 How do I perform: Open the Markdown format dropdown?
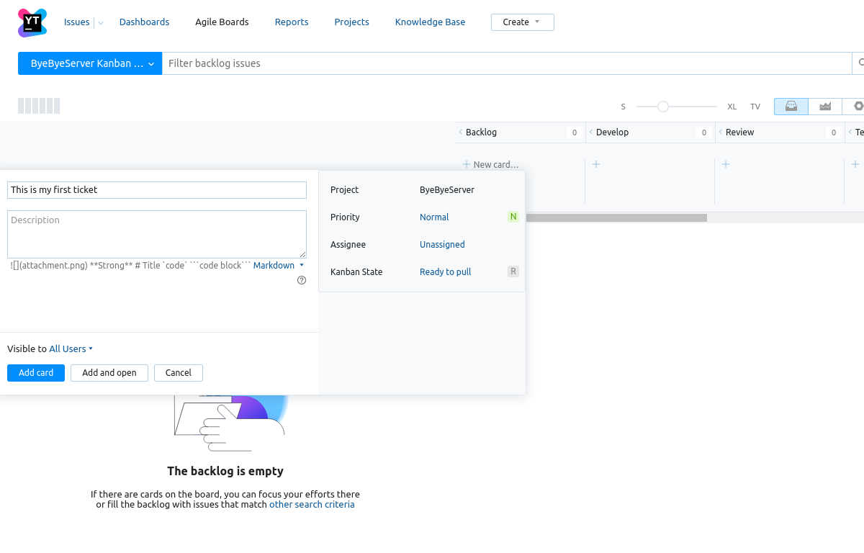[x=279, y=266]
